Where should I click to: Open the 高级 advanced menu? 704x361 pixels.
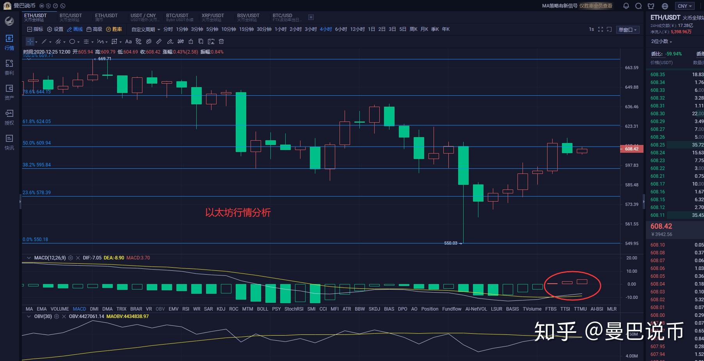point(94,29)
